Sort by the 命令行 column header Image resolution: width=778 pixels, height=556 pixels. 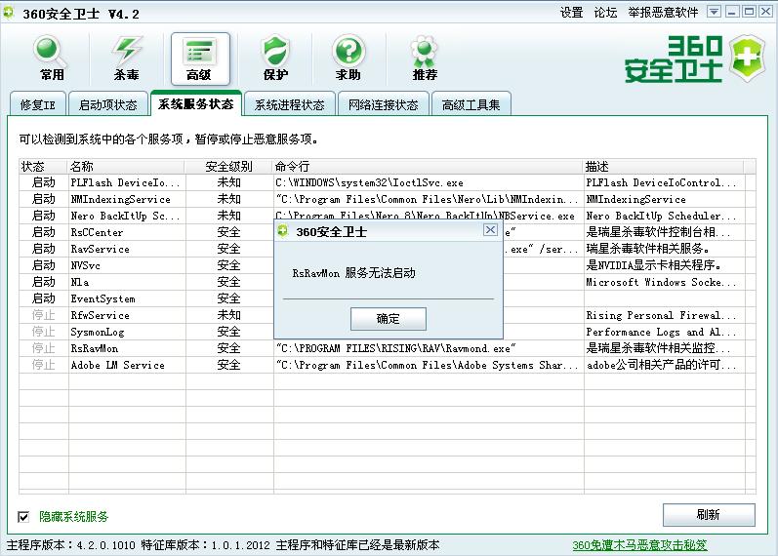[x=429, y=166]
